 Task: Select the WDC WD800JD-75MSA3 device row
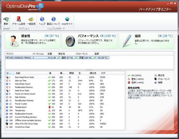pos(57,58)
